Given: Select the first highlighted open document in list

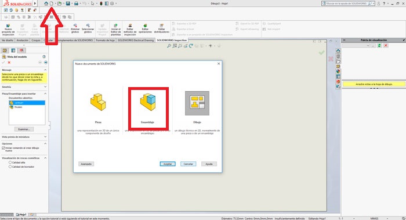Looking at the screenshot, I should coord(27,103).
